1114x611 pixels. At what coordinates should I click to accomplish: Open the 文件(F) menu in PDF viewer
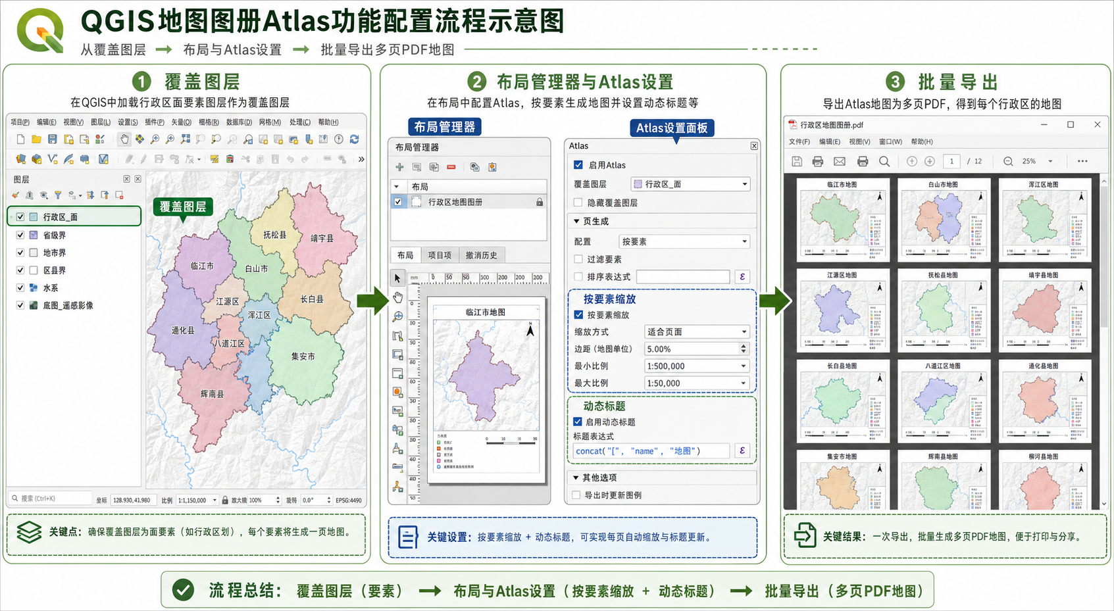point(799,142)
